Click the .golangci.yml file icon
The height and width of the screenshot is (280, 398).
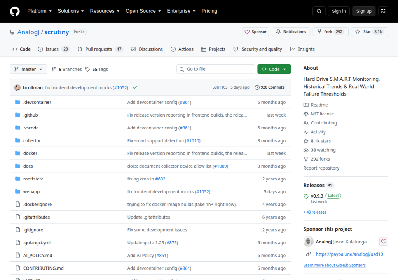click(18, 242)
